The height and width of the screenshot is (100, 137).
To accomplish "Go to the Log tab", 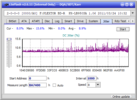I will point(57,21).
